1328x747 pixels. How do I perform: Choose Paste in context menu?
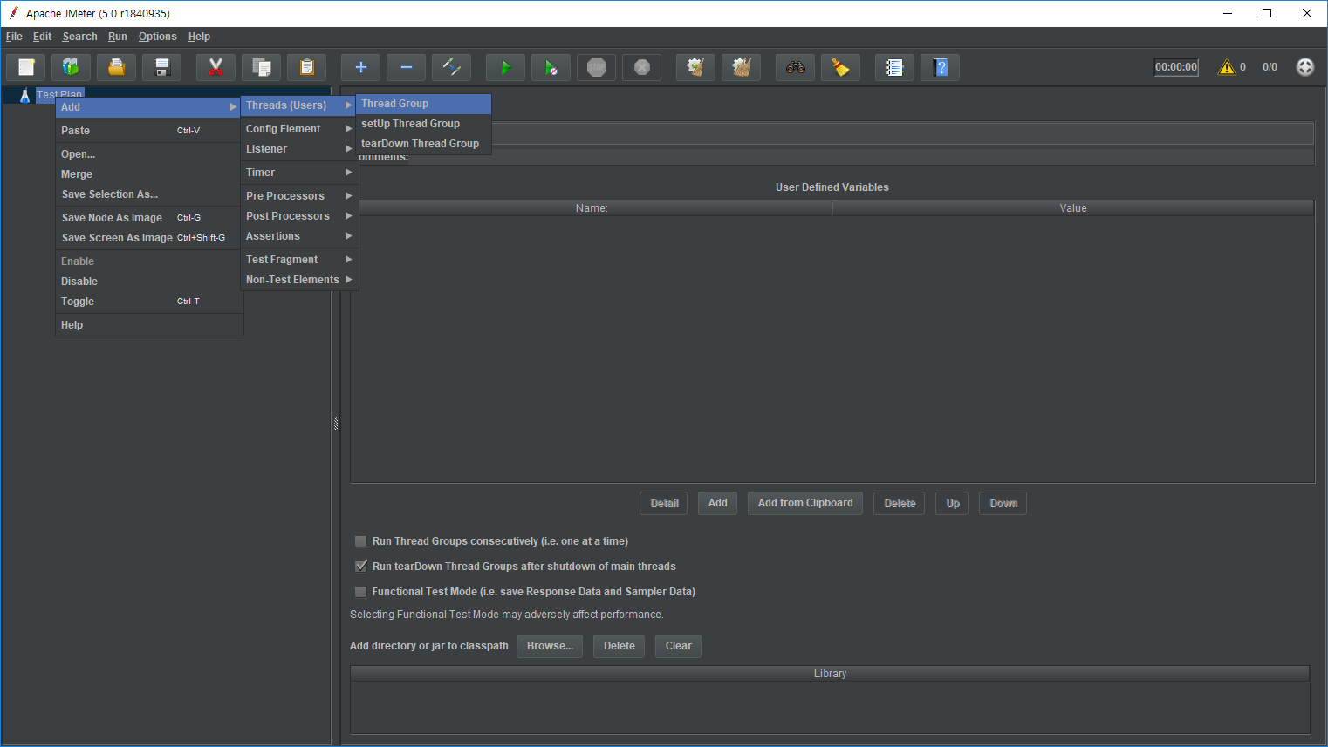click(x=148, y=131)
